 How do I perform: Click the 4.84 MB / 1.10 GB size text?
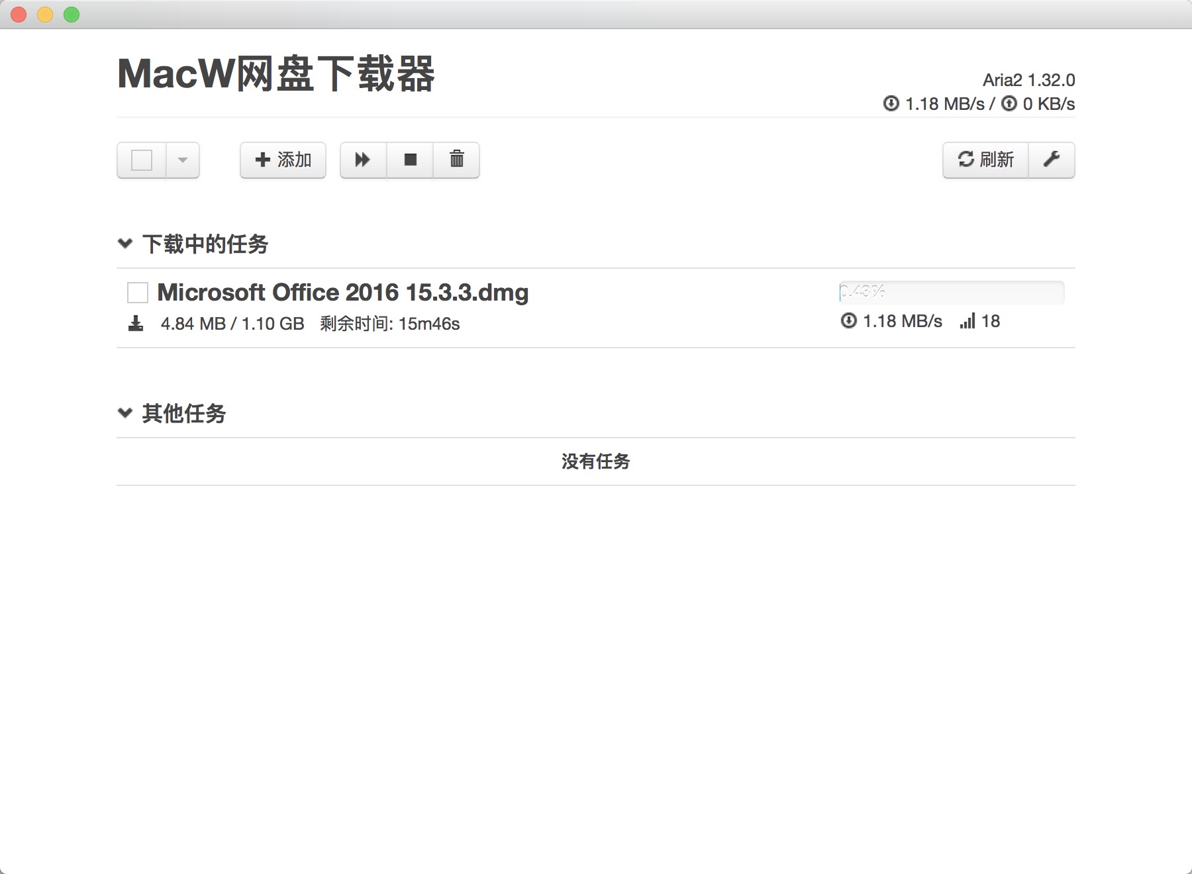pos(232,324)
